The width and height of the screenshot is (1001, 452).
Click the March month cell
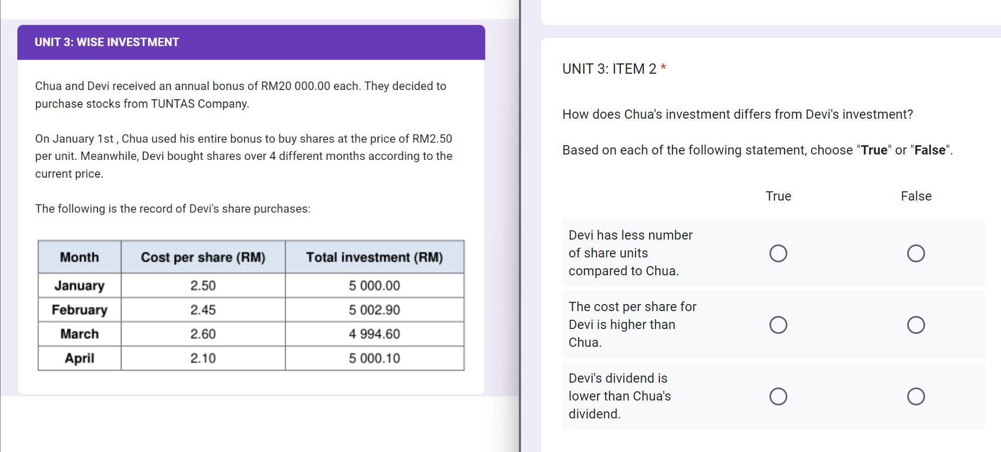[x=80, y=334]
